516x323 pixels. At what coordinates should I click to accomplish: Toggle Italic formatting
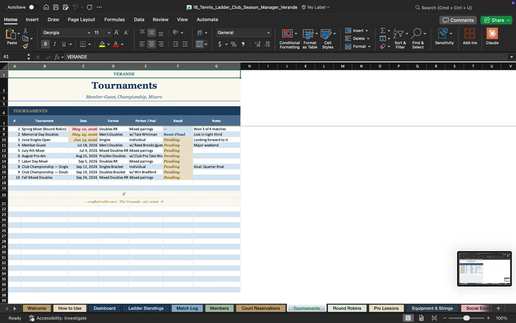(55, 44)
